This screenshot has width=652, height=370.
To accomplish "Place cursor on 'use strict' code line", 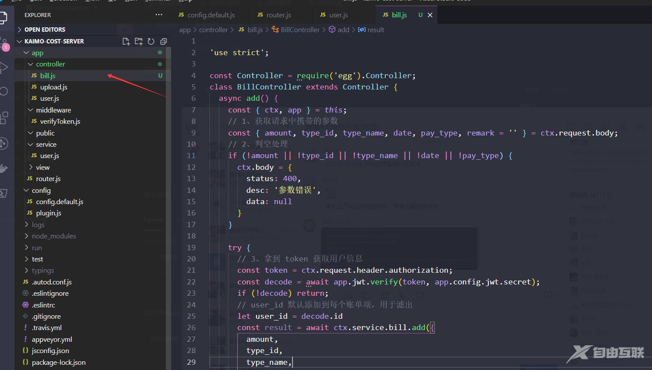I will [x=239, y=53].
